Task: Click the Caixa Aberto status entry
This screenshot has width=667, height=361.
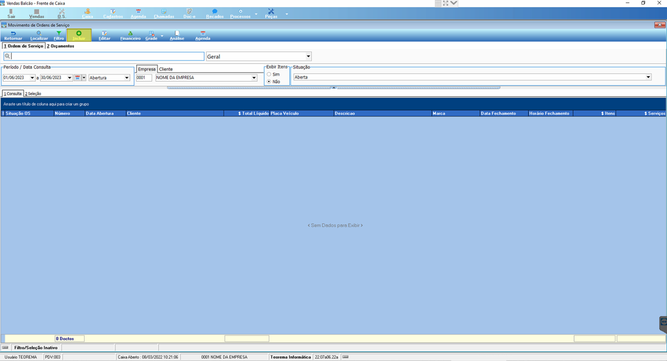Action: (148, 357)
